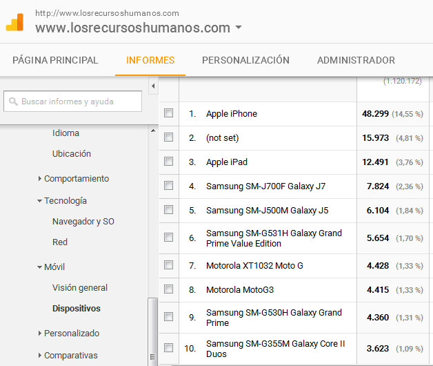
Task: Open the PÁGINA PRINCIPAL tab
Action: (x=55, y=60)
